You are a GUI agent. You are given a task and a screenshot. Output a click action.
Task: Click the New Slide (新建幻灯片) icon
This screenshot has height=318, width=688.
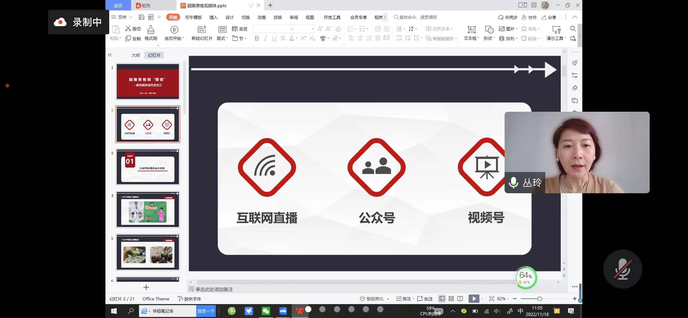(202, 29)
